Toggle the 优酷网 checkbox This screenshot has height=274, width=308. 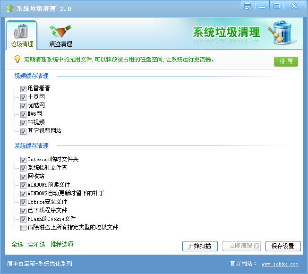click(23, 105)
